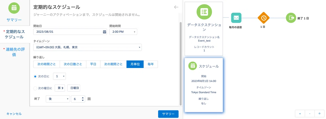Click the 2023年8月1日 14:00 start text

pos(204,81)
